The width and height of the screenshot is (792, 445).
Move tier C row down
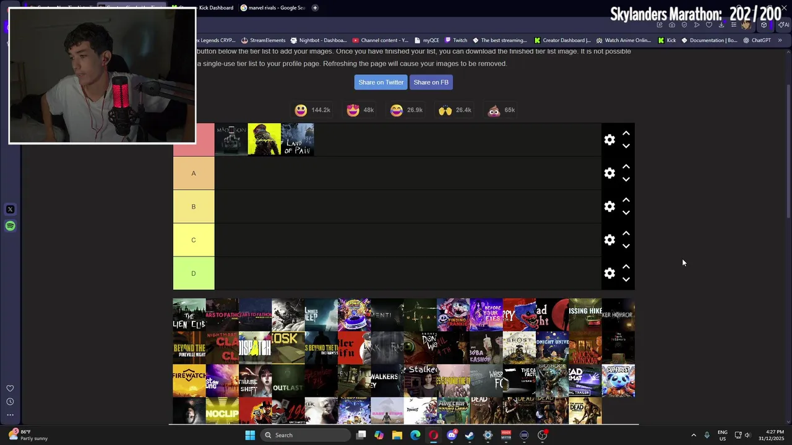(x=626, y=246)
